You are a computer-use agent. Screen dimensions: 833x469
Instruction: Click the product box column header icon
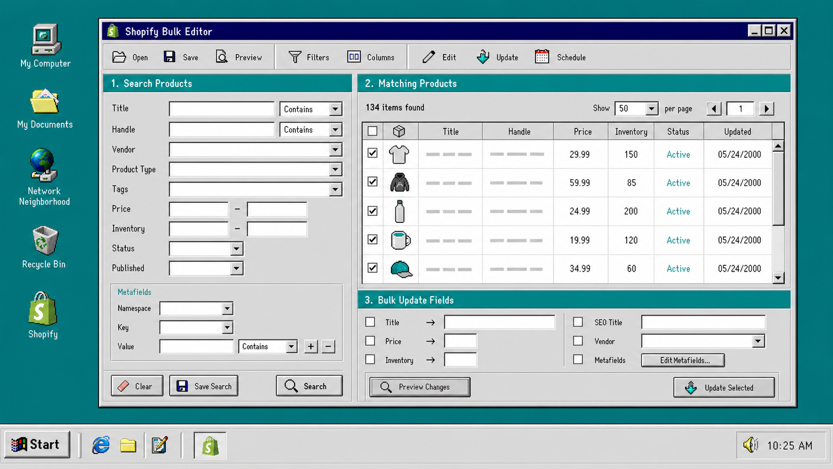399,132
